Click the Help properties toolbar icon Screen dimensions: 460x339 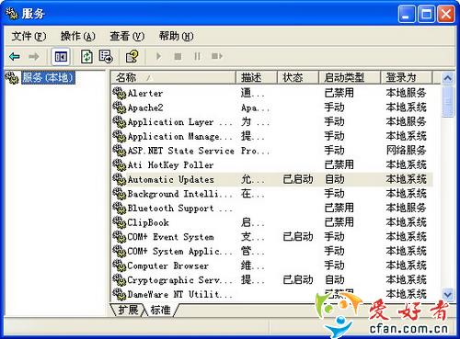132,57
